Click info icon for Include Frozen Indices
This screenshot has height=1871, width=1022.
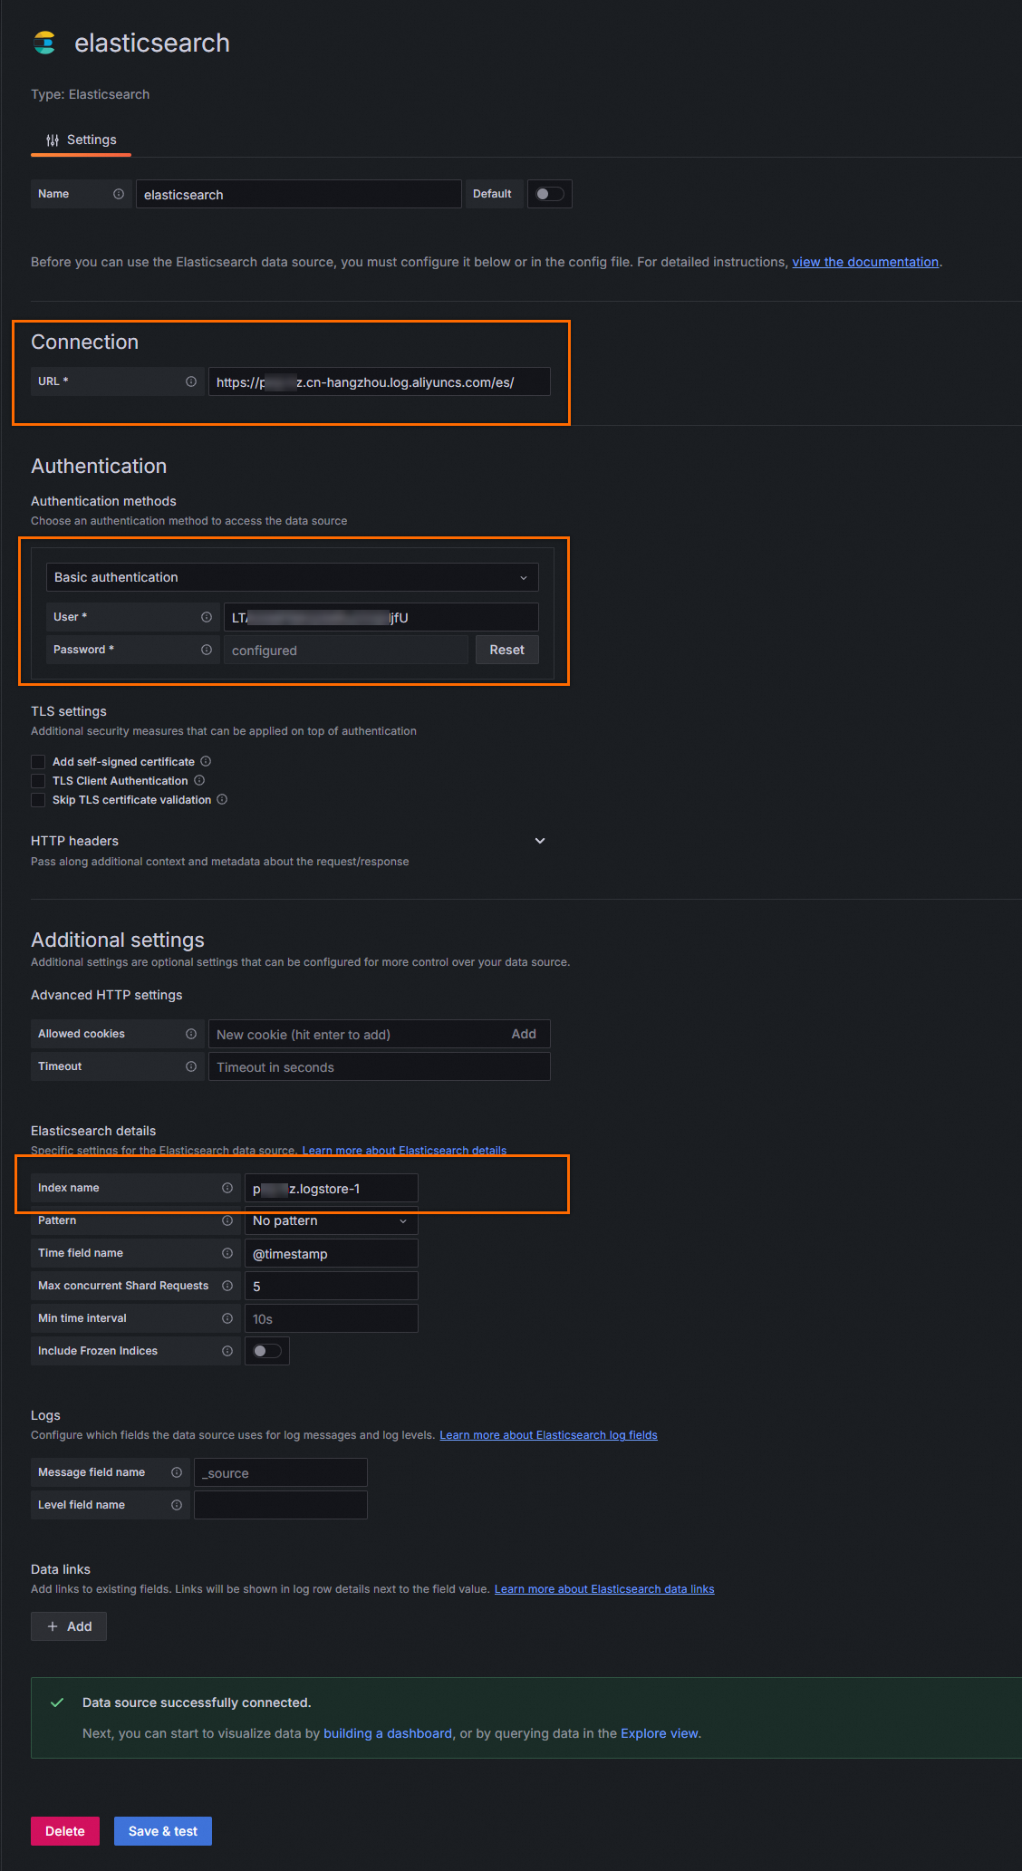pyautogui.click(x=227, y=1351)
